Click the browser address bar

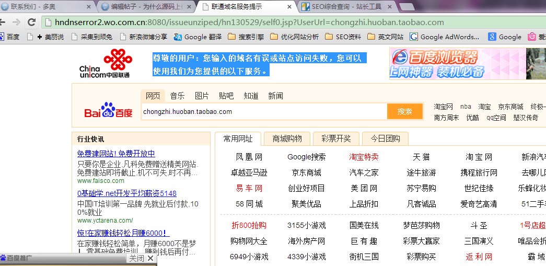(294, 22)
